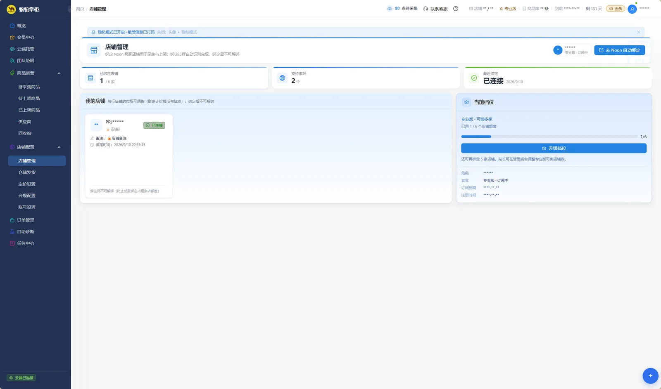Click the camel logo 骆驼掌柜

coord(23,9)
